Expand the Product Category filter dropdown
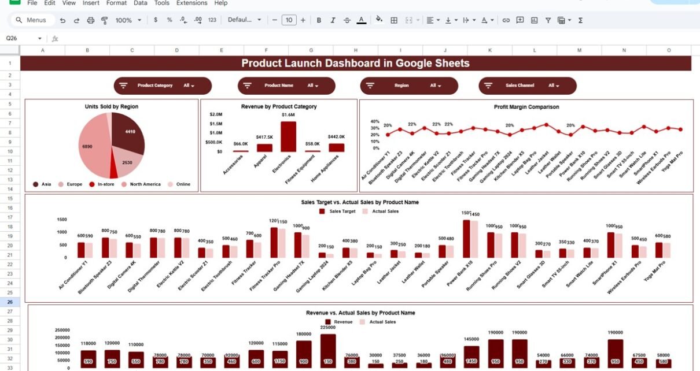The width and height of the screenshot is (700, 371). coord(163,86)
